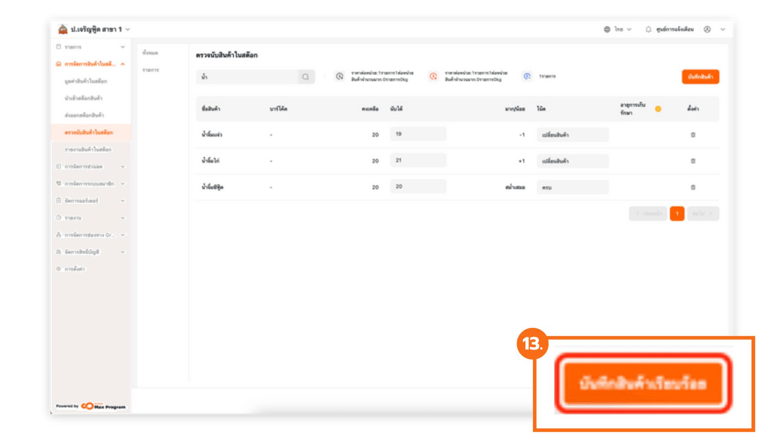Open the branch selector dropdown next to the shop name
The height and width of the screenshot is (440, 783).
click(x=128, y=29)
